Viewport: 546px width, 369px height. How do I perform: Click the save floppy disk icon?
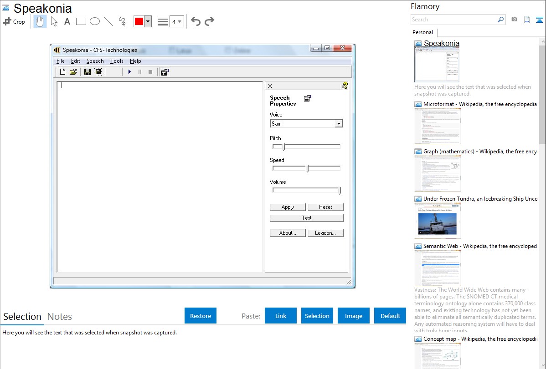88,71
